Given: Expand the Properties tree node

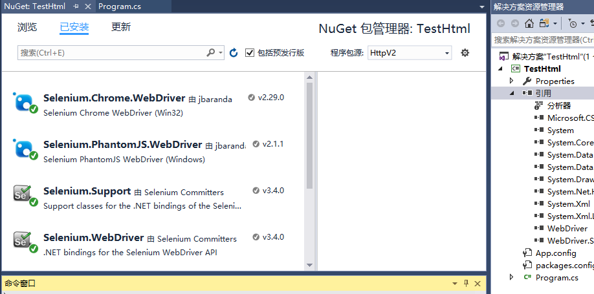Looking at the screenshot, I should [511, 81].
